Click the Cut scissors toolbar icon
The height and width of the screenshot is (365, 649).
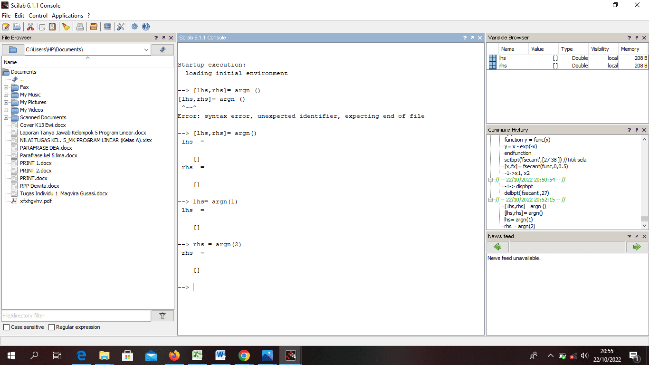[30, 27]
